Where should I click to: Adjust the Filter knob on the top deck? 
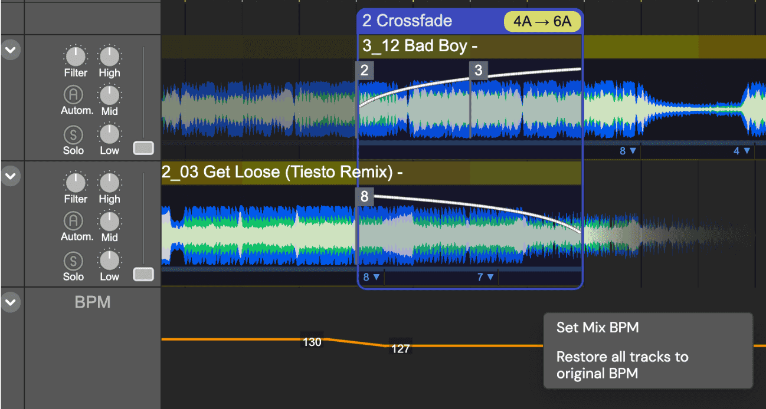tap(76, 58)
